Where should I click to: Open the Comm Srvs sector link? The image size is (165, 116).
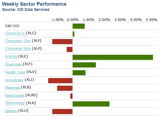15,33
